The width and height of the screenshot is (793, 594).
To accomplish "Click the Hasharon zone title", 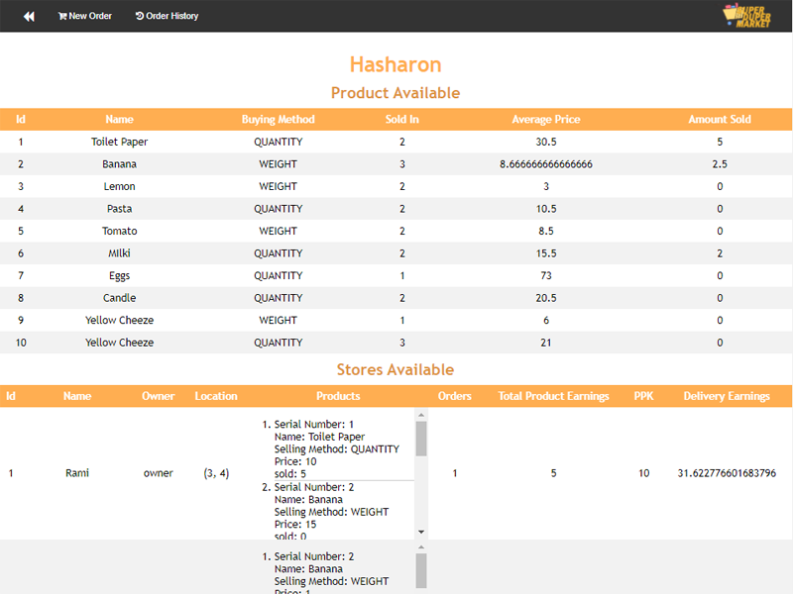I will click(396, 64).
